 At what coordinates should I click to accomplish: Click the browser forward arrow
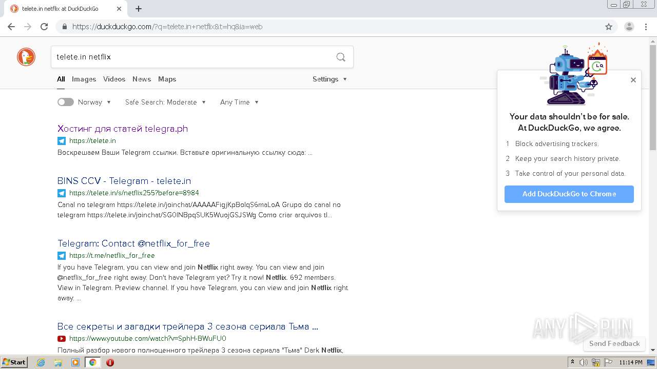click(x=28, y=27)
